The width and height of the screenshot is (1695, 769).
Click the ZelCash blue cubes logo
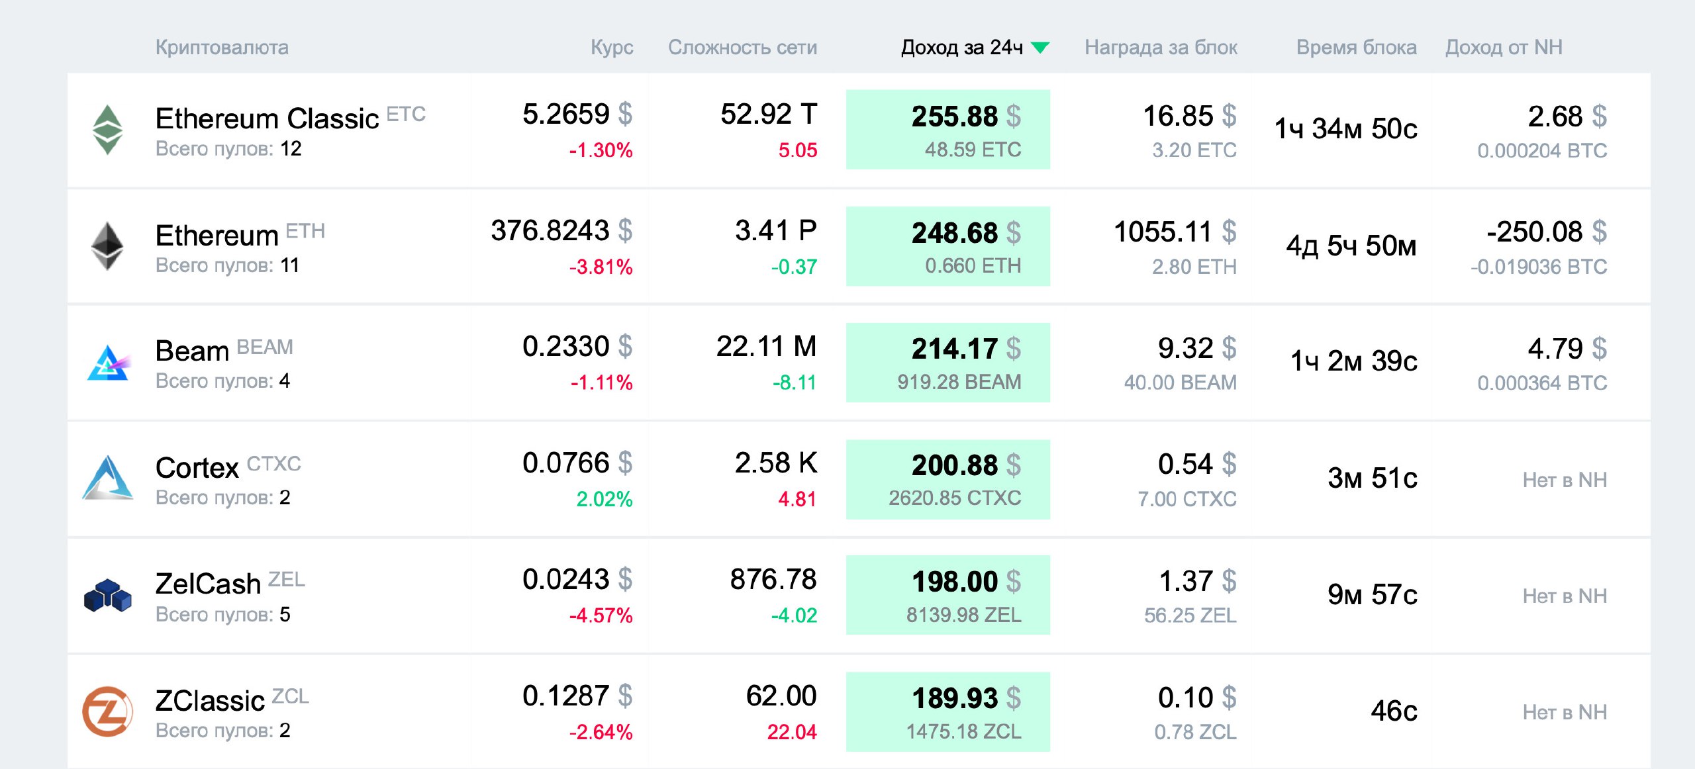(x=108, y=595)
